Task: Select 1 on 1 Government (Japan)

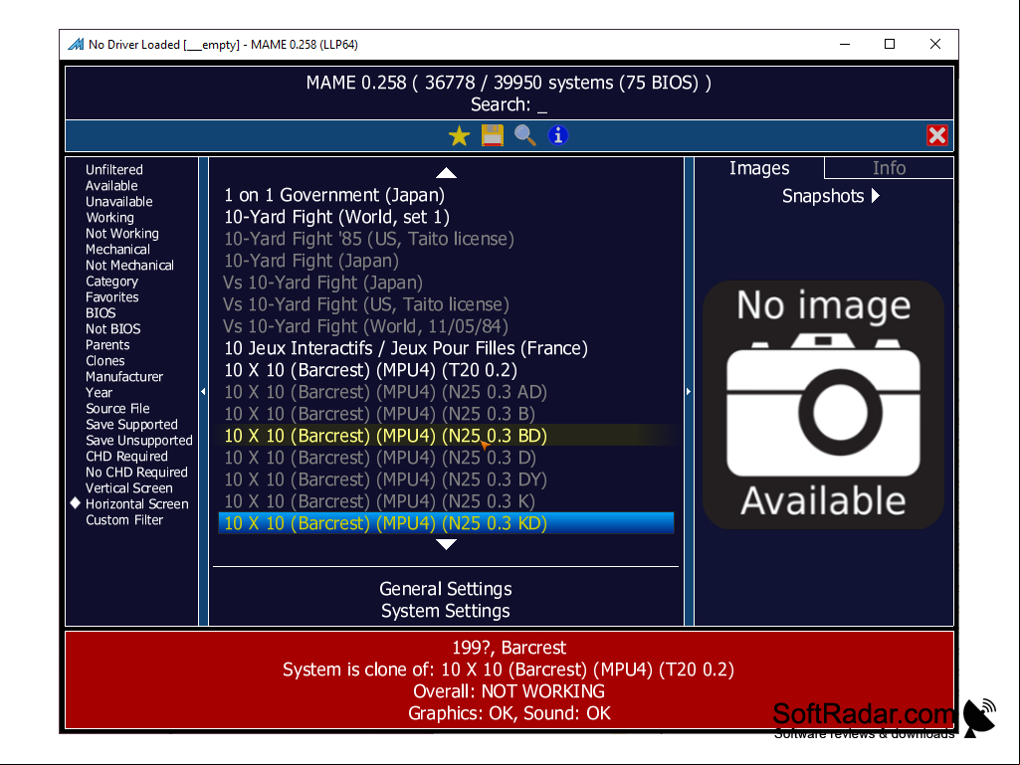Action: 446,195
